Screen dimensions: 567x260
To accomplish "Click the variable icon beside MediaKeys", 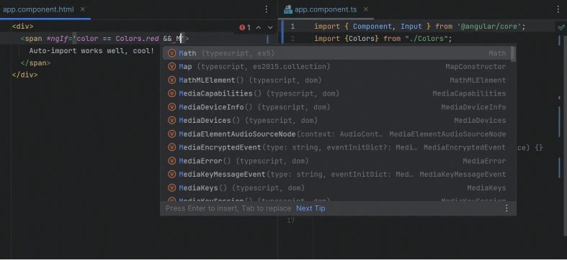I will (171, 188).
